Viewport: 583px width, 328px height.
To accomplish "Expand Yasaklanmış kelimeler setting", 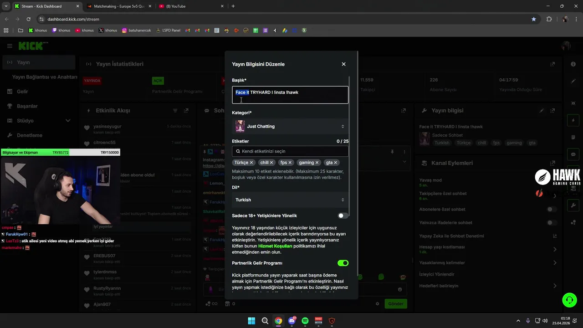I will (x=488, y=263).
